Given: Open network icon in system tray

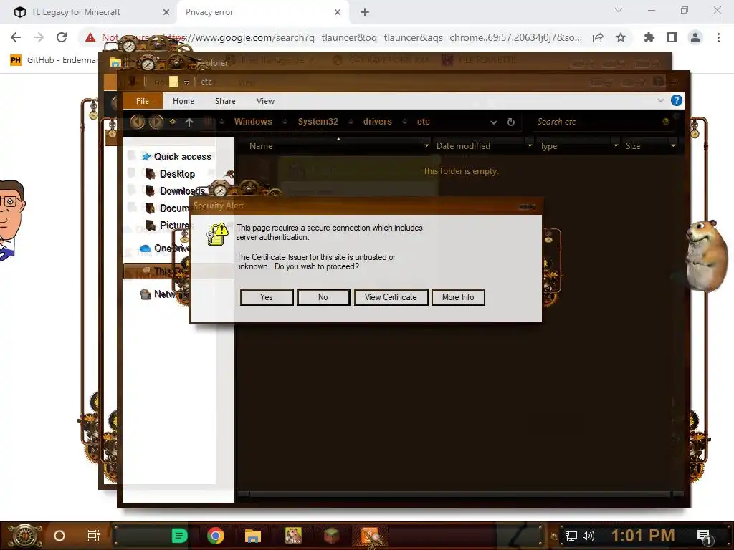Looking at the screenshot, I should pos(571,536).
